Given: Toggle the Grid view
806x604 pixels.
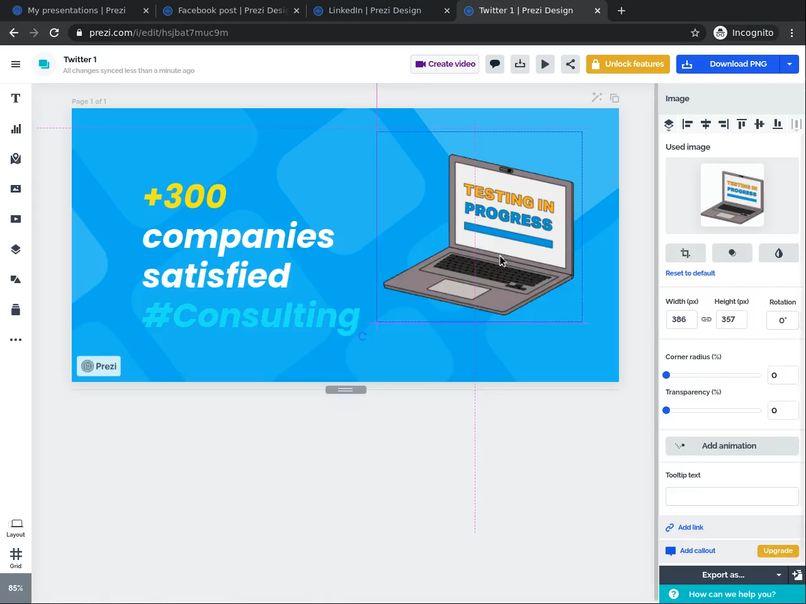Looking at the screenshot, I should point(16,558).
